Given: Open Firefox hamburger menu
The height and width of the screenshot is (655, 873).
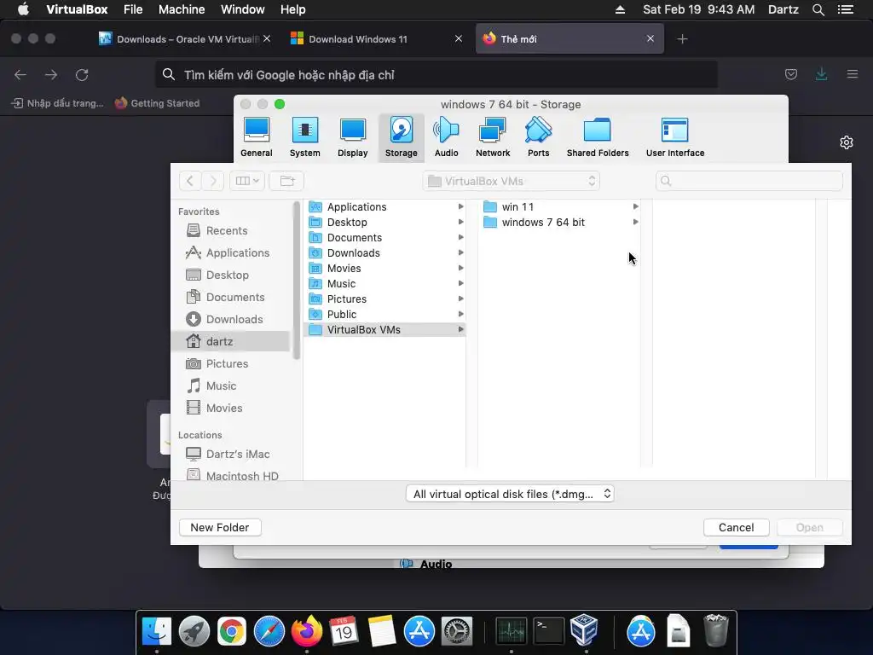Looking at the screenshot, I should 853,74.
